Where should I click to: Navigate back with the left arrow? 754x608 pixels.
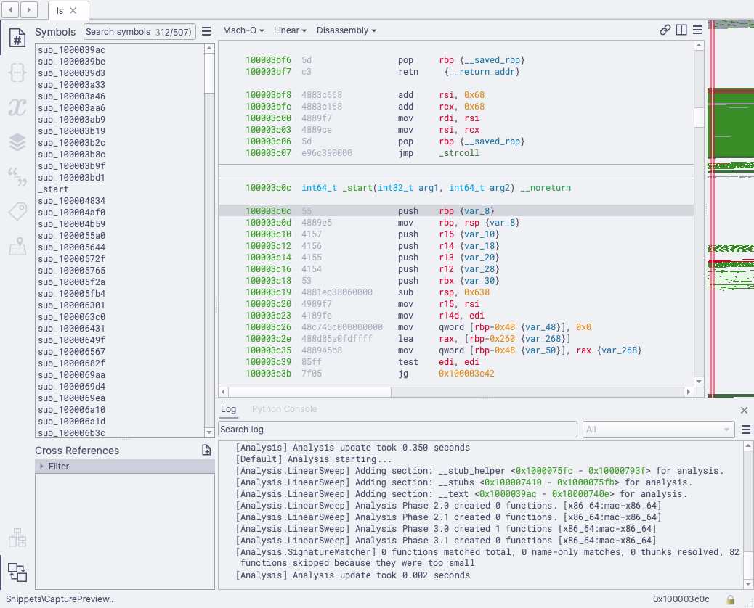click(11, 9)
